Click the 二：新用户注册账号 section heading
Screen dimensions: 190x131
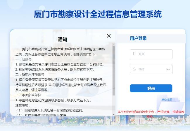pyautogui.click(x=30, y=74)
